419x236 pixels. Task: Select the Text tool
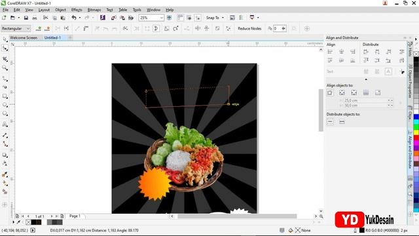[x=5, y=125]
